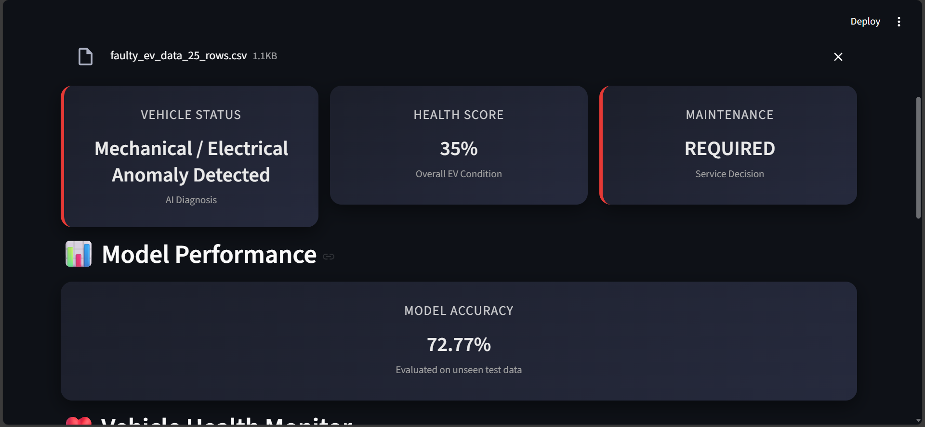The height and width of the screenshot is (427, 925).
Task: Click the Mechanical / Electrical Anomaly Detected text
Action: [x=191, y=162]
